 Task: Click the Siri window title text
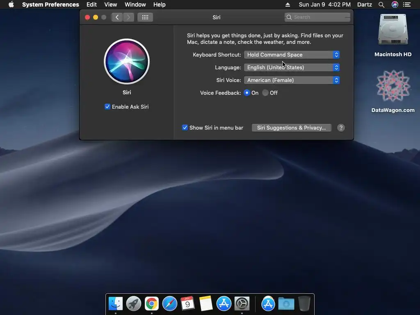(x=217, y=17)
